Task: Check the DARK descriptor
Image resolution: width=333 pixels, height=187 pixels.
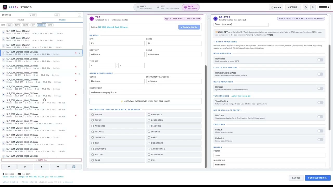Action: pyautogui.click(x=149, y=137)
